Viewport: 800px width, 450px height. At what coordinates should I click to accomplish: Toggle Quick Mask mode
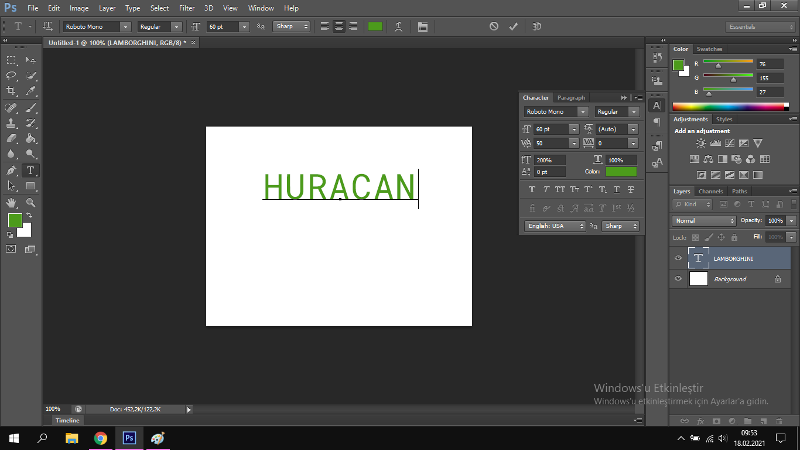(x=11, y=249)
